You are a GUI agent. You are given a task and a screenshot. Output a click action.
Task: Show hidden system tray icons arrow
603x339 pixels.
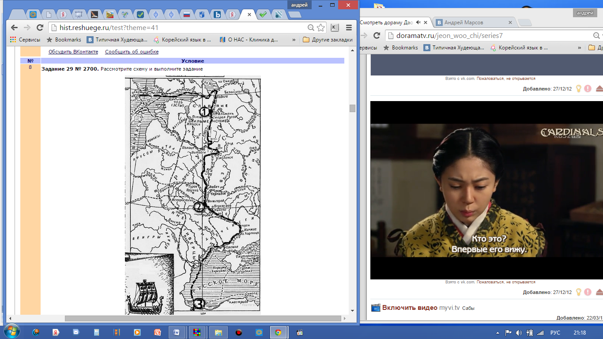[497, 333]
